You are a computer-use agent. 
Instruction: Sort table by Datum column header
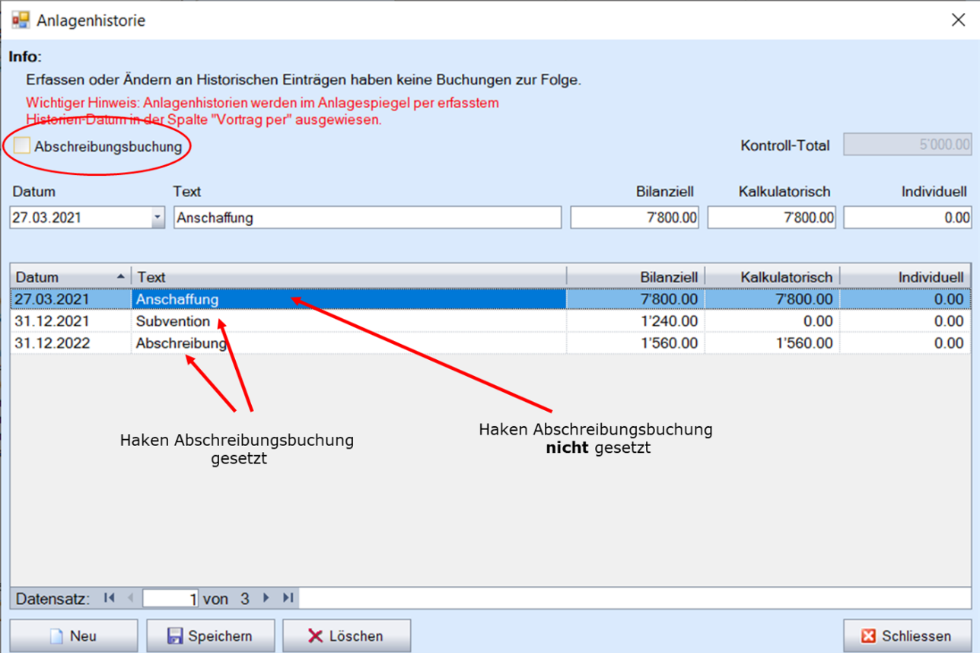tap(68, 278)
